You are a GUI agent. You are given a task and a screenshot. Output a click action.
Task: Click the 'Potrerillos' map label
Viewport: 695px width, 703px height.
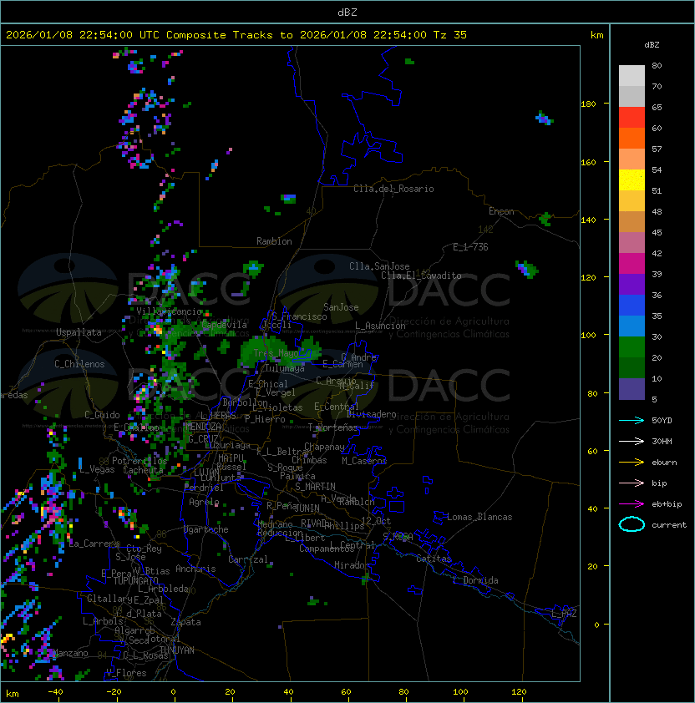(140, 461)
